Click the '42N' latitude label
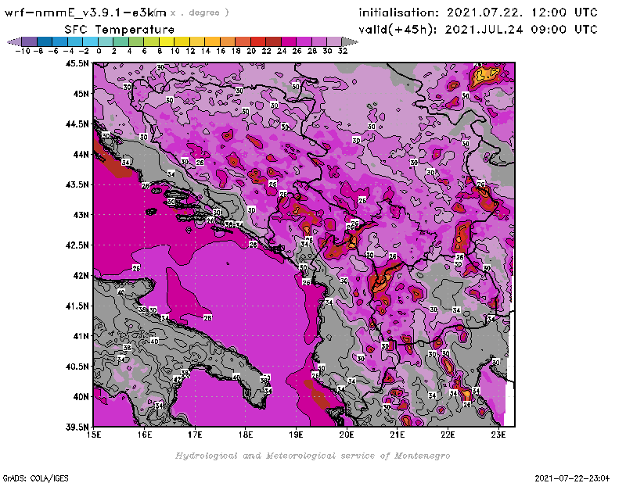 [x=81, y=276]
